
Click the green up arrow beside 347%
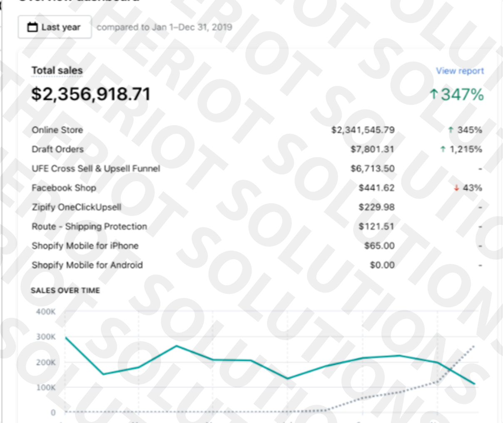433,94
